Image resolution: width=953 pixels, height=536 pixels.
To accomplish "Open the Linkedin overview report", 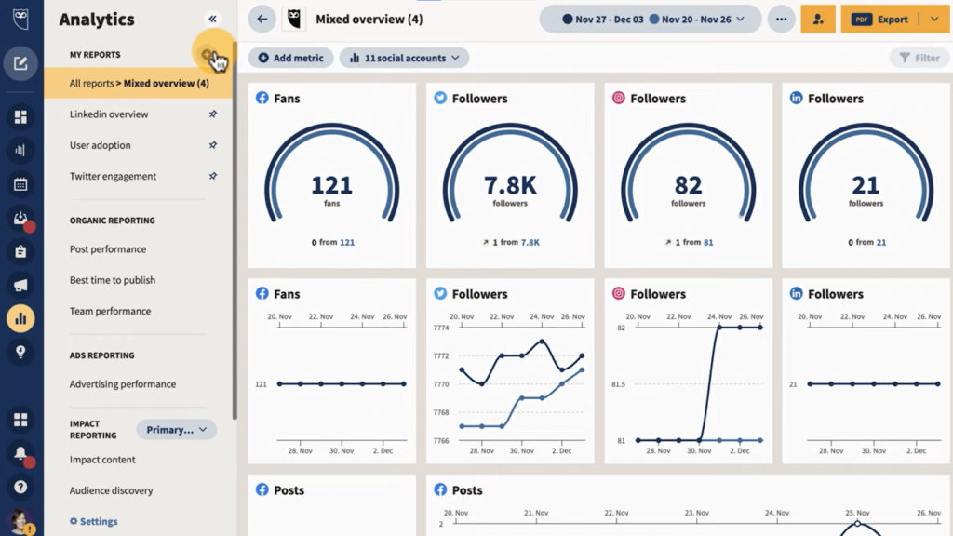I will tap(109, 114).
